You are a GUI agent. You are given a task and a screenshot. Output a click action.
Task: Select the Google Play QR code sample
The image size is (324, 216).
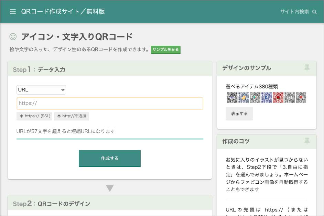coord(255,97)
